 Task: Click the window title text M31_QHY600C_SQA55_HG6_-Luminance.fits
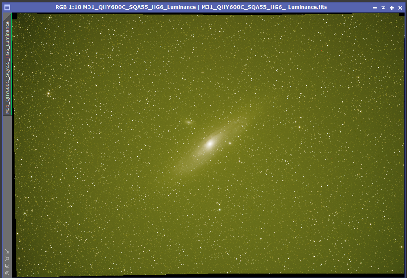tap(264, 7)
